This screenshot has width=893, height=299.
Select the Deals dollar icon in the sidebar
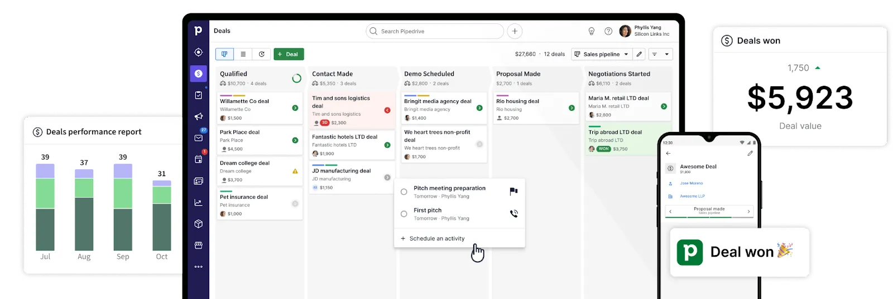(x=198, y=73)
